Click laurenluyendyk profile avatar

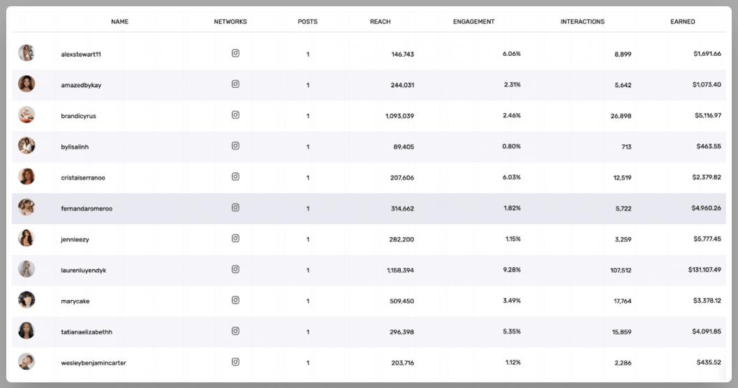[27, 269]
